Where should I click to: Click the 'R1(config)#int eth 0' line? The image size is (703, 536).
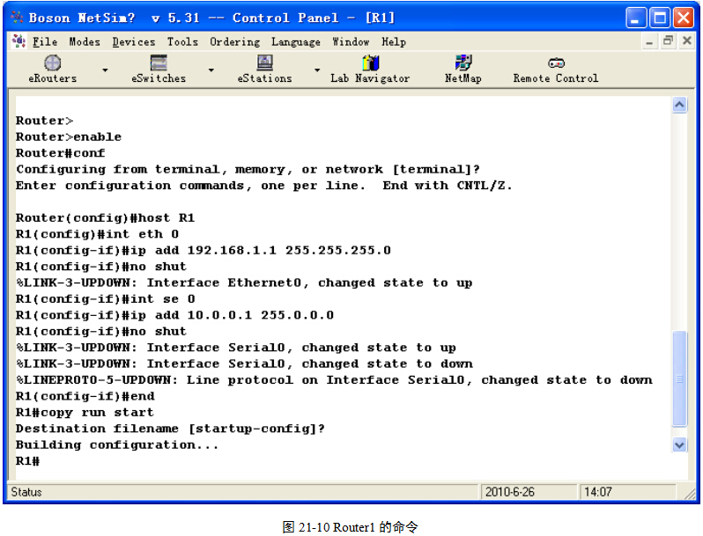click(x=97, y=234)
